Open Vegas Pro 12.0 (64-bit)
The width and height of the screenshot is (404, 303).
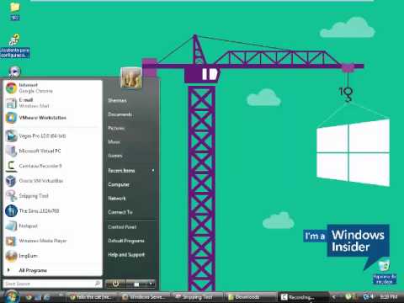pyautogui.click(x=52, y=136)
